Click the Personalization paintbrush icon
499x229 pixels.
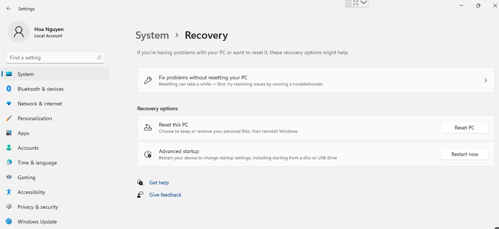pyautogui.click(x=9, y=118)
